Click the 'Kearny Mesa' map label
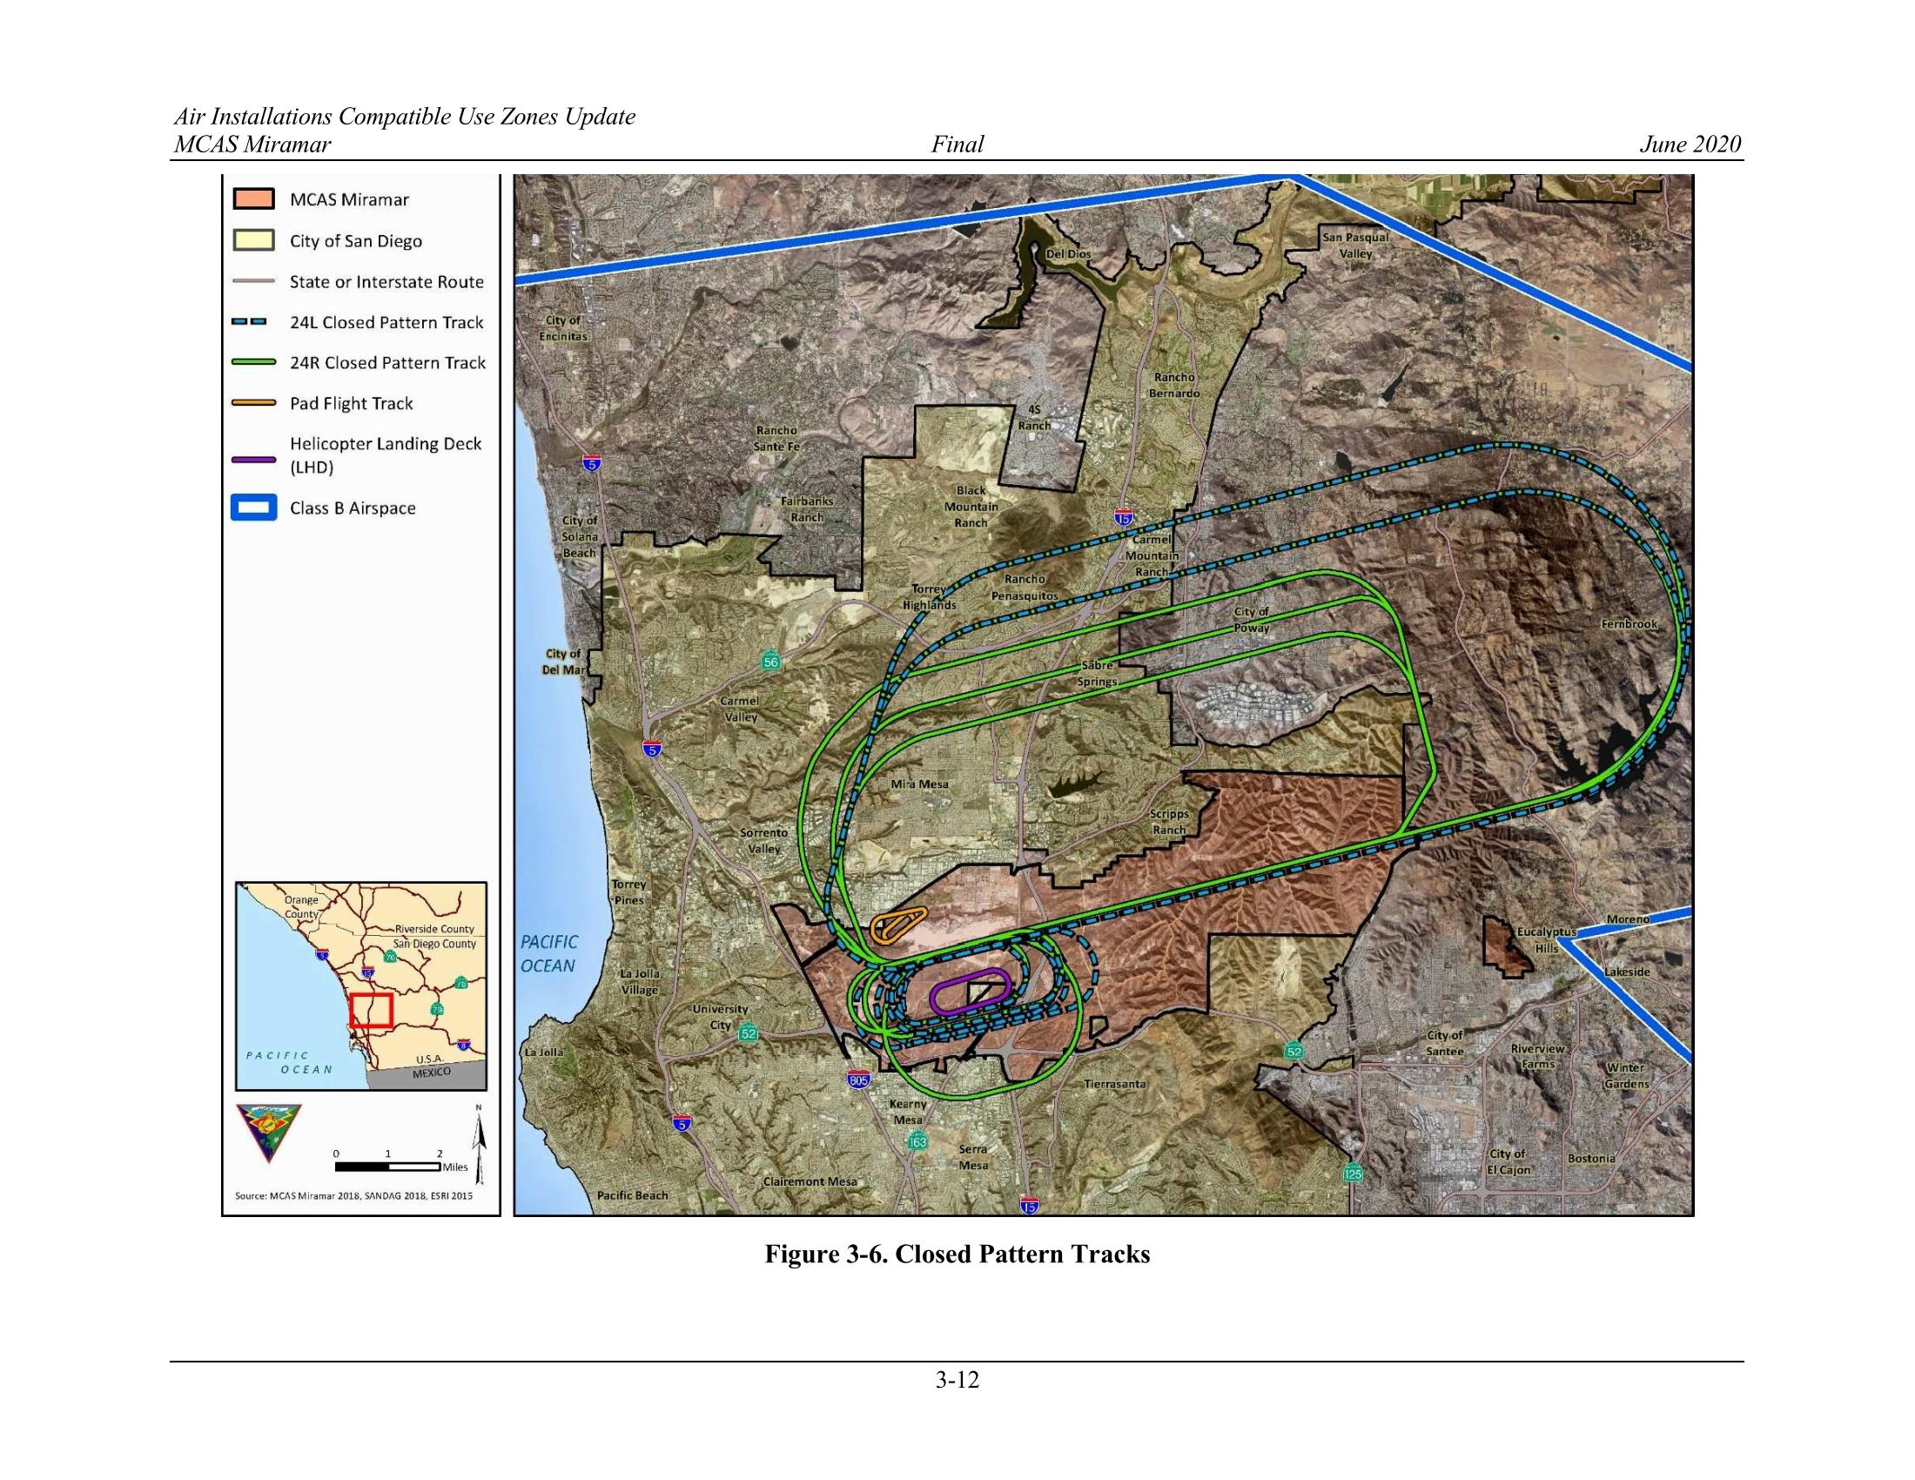1915x1480 pixels. [x=908, y=1112]
